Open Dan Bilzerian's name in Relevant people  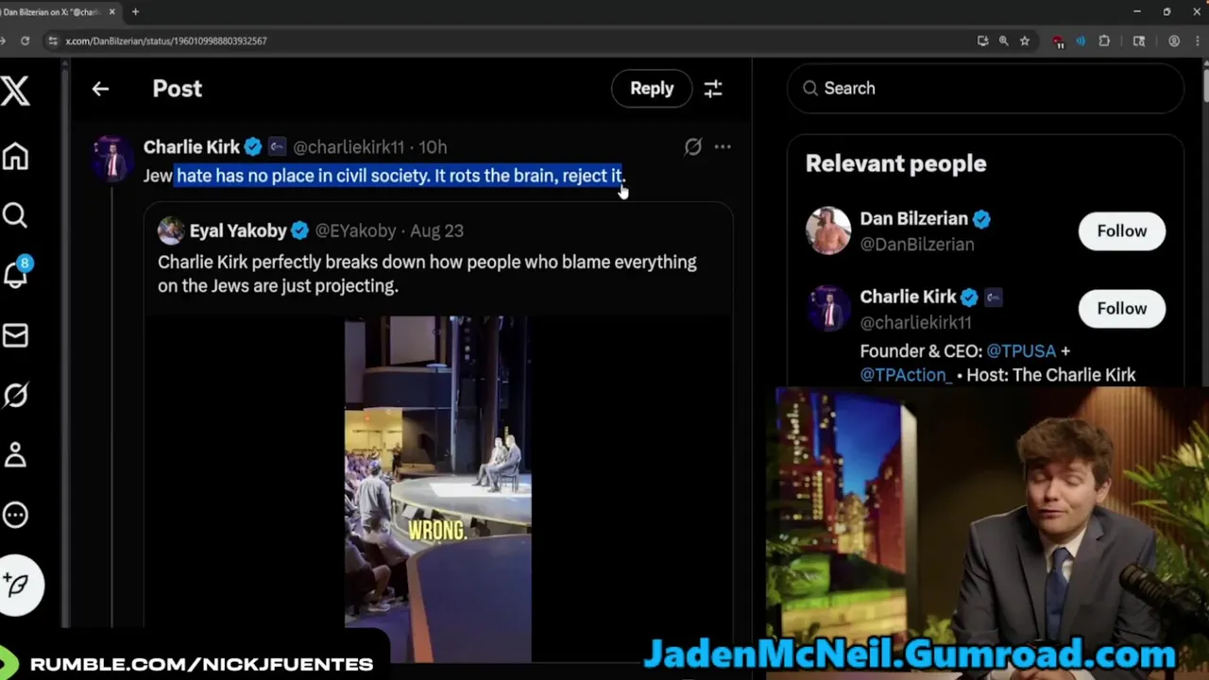click(x=913, y=219)
